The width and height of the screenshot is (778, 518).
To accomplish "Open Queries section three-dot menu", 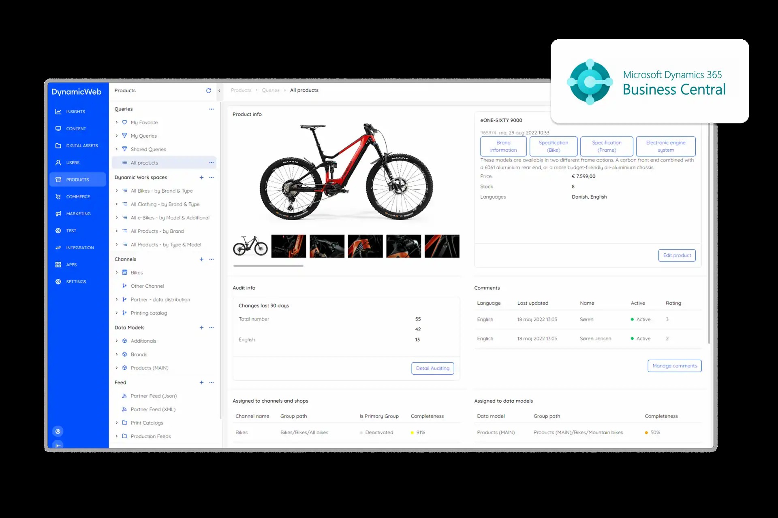I will [x=211, y=109].
